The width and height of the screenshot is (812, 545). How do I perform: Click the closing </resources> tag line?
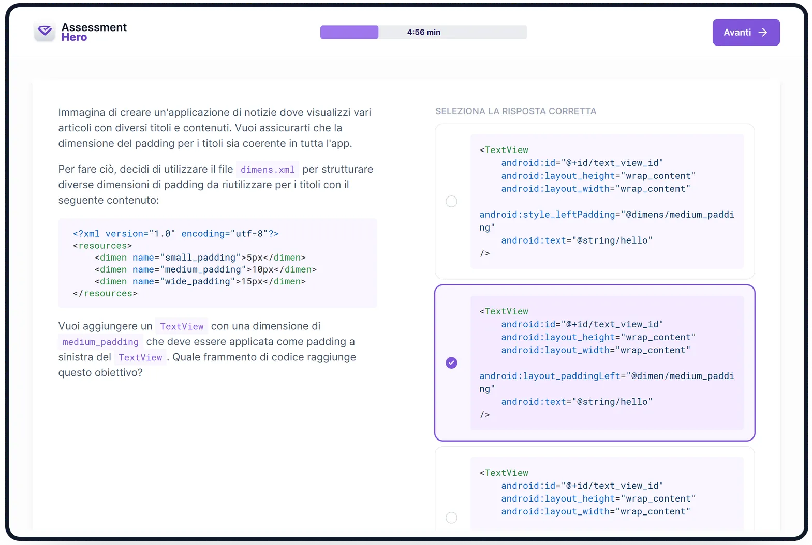(x=105, y=294)
